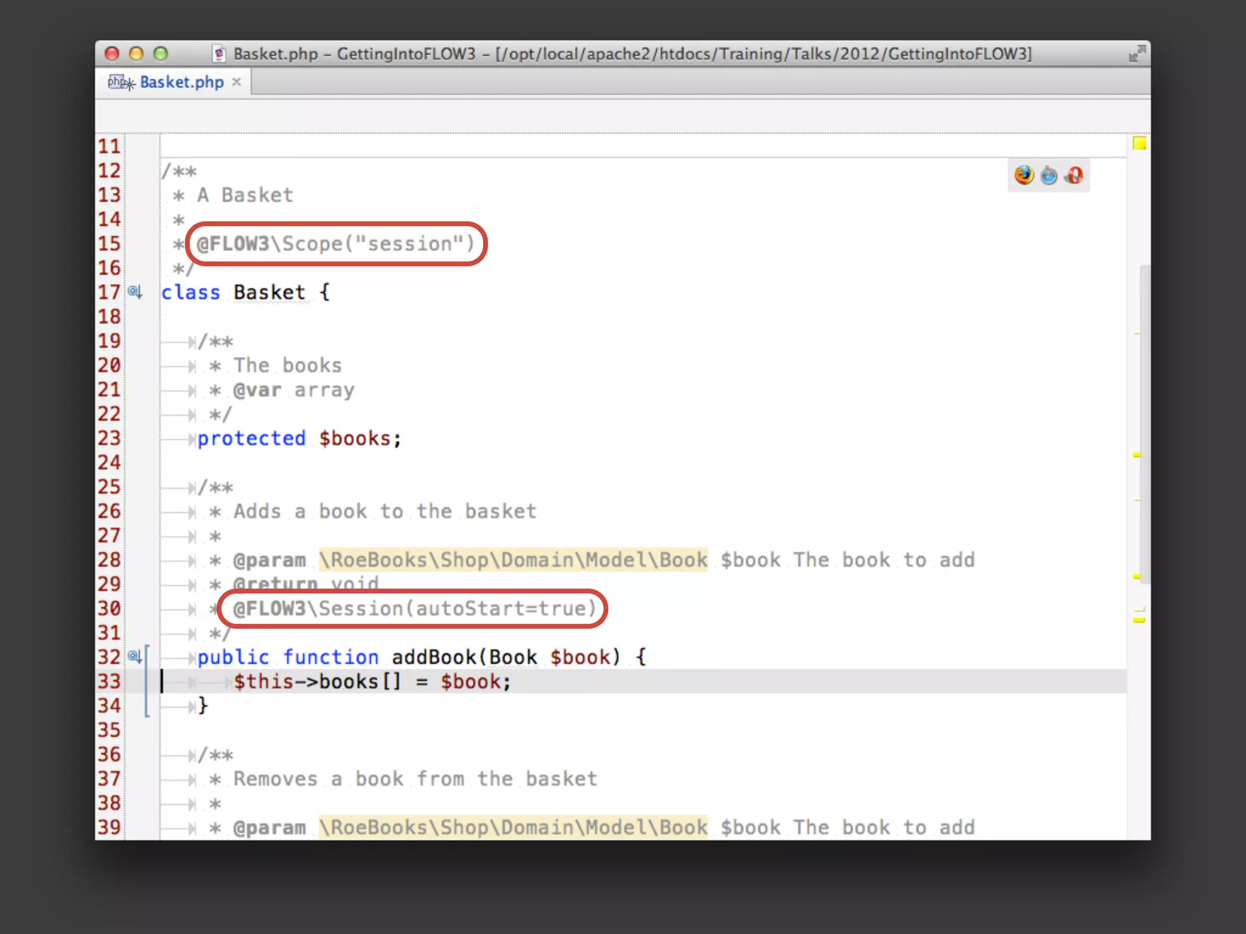Click line number 23 in gutter
Viewport: 1246px width, 934px height.
(110, 438)
